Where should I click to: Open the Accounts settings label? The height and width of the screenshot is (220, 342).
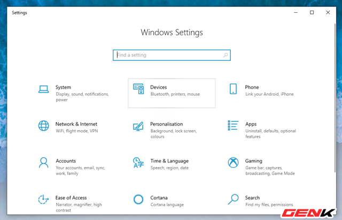(x=66, y=161)
